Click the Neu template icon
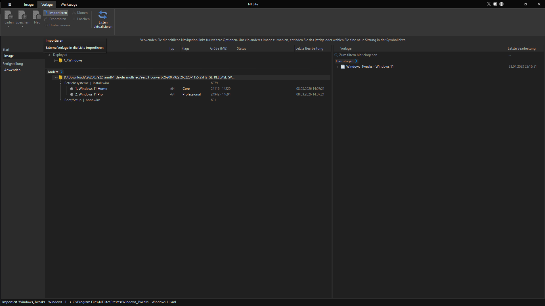The width and height of the screenshot is (545, 306). point(37,15)
